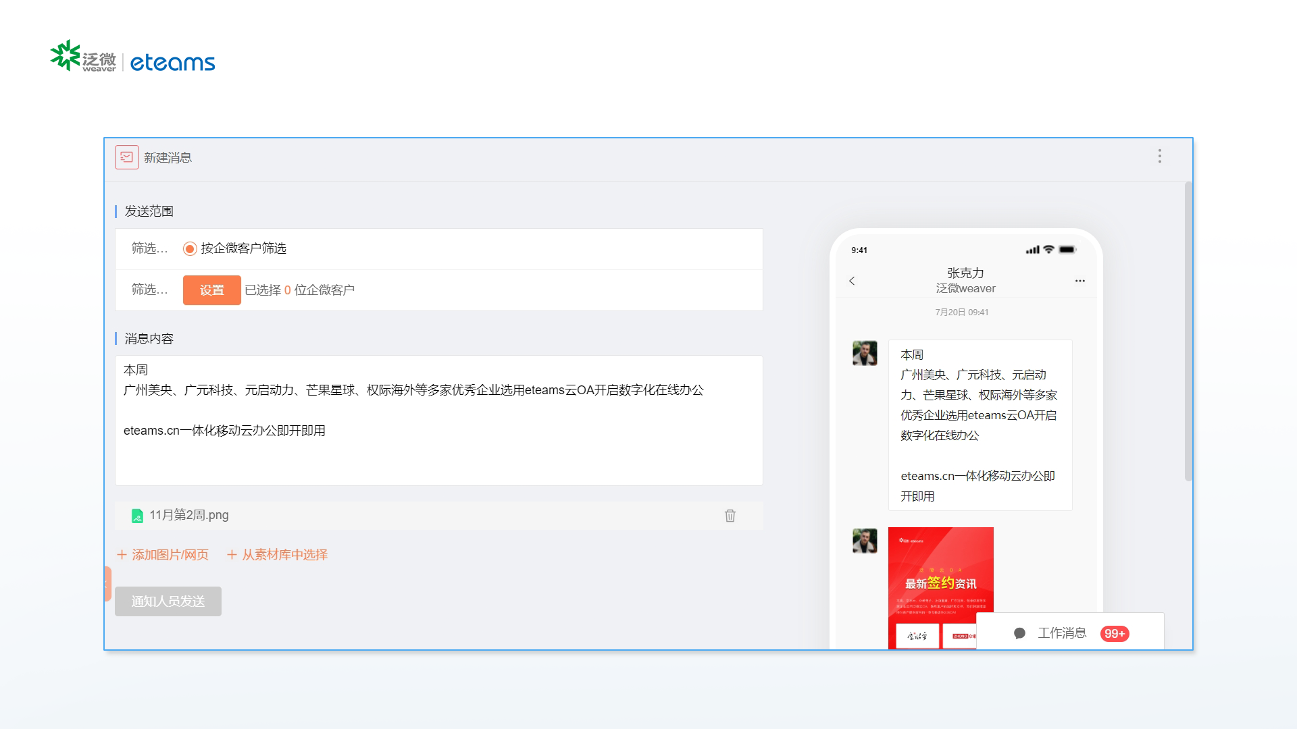Click the avatar beside the text message bubble

click(x=865, y=353)
